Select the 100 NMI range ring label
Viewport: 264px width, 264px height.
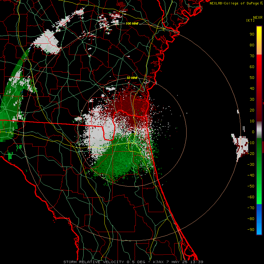132,23
